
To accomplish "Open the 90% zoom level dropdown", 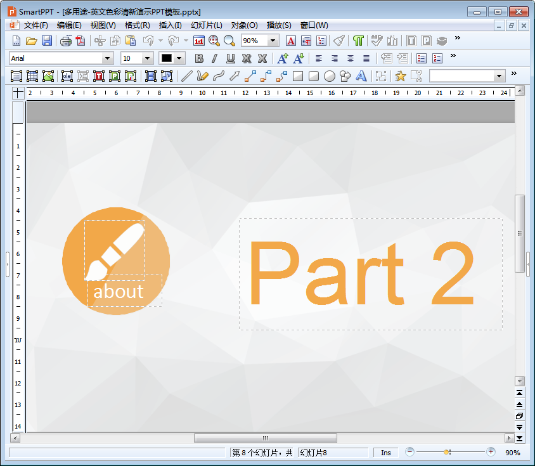I will 273,41.
